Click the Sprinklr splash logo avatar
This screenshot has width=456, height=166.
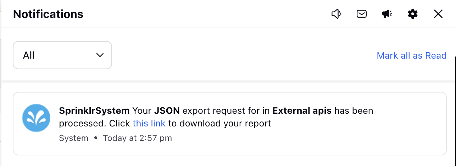36,118
